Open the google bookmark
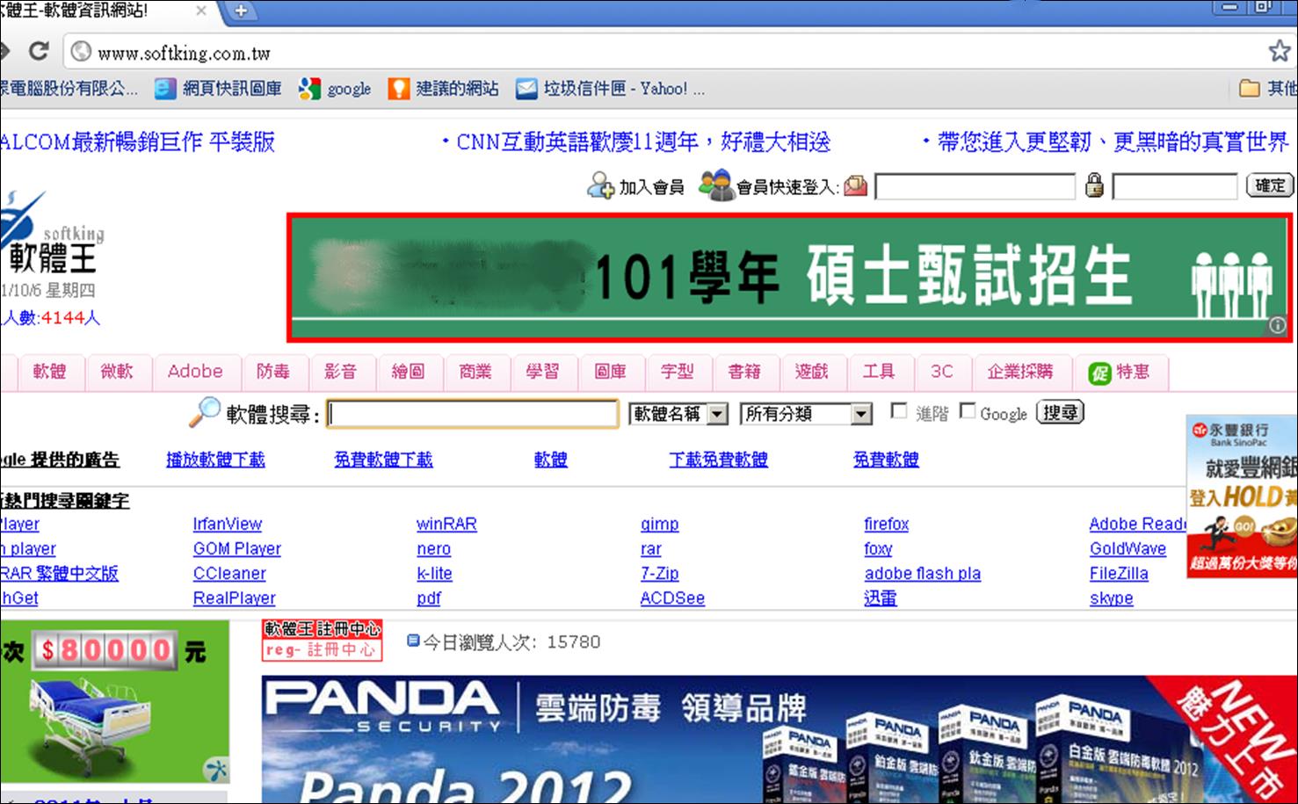Image resolution: width=1298 pixels, height=804 pixels. 335,89
